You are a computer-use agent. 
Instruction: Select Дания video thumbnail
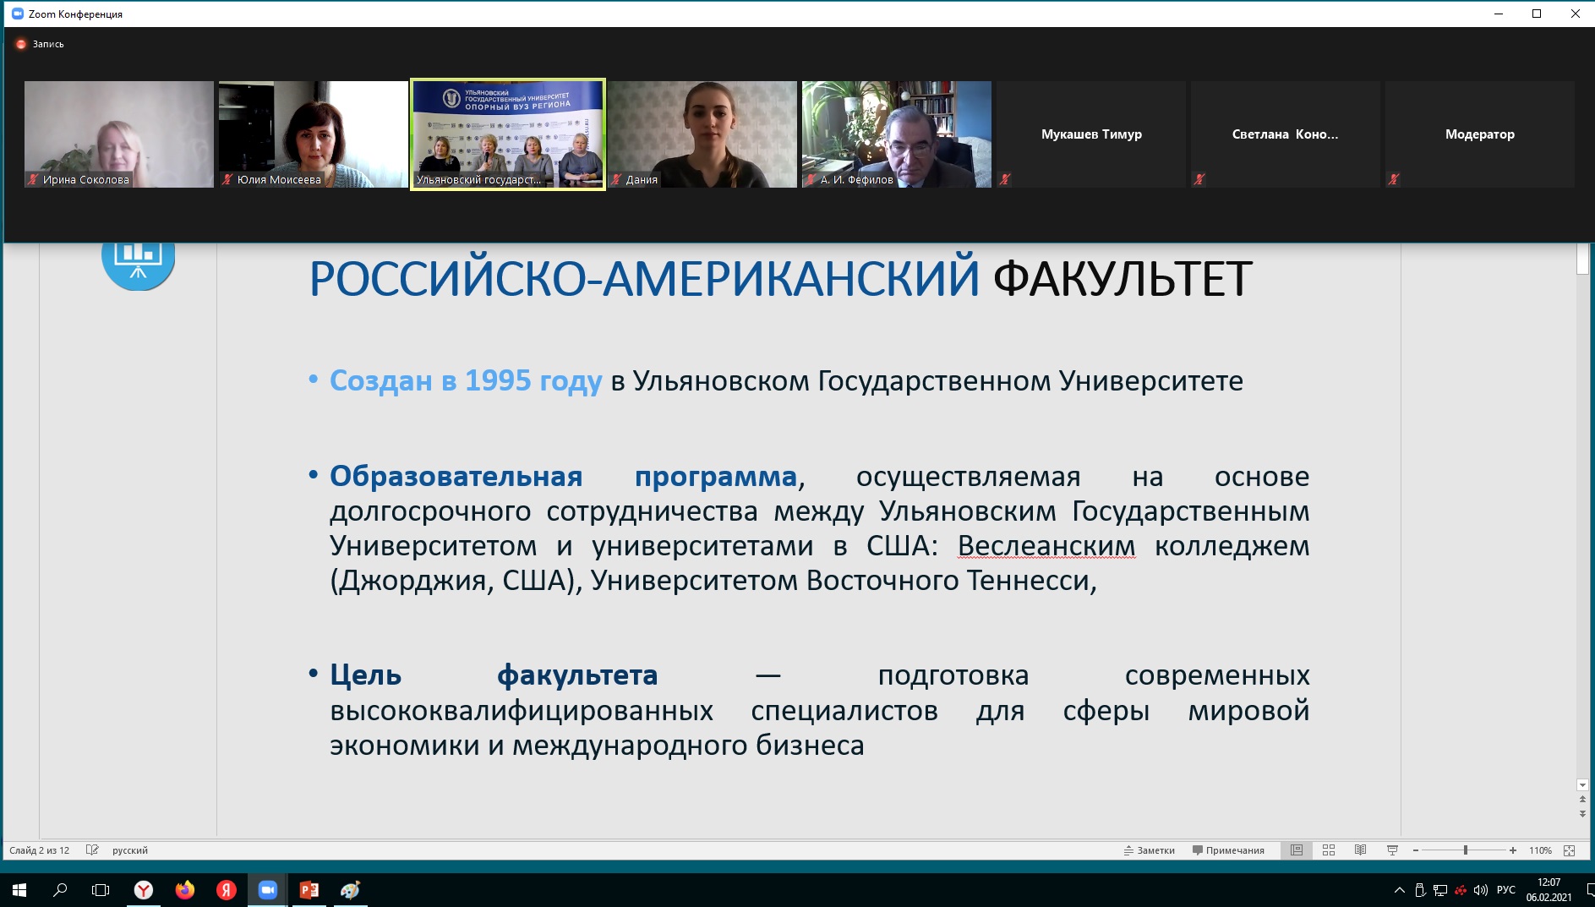702,134
